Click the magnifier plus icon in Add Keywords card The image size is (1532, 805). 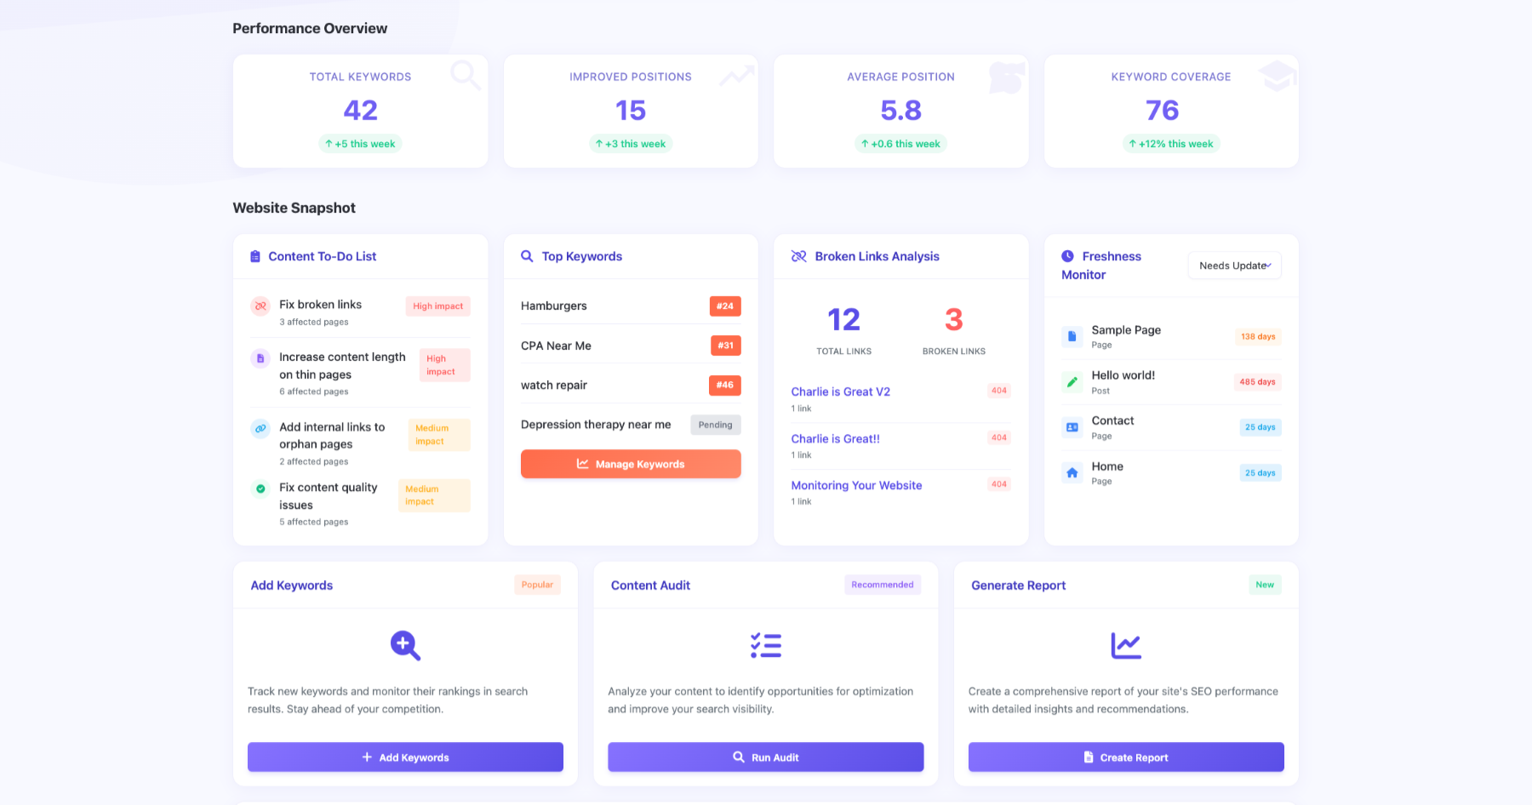pyautogui.click(x=405, y=645)
